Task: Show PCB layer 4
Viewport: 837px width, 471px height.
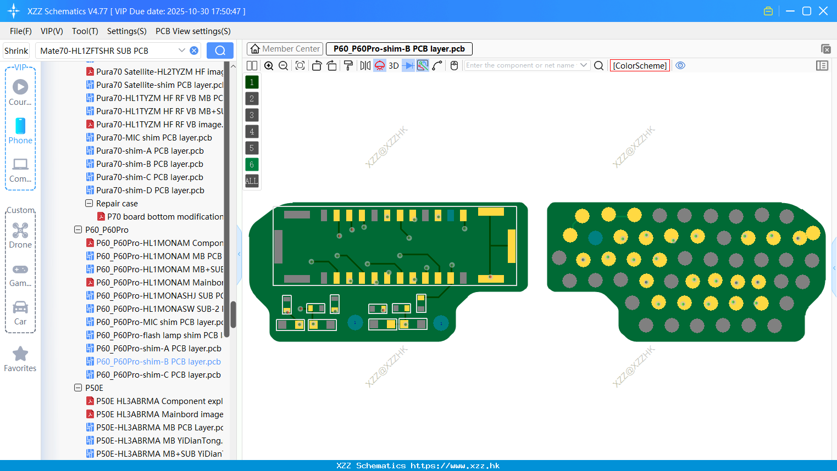Action: pos(252,132)
